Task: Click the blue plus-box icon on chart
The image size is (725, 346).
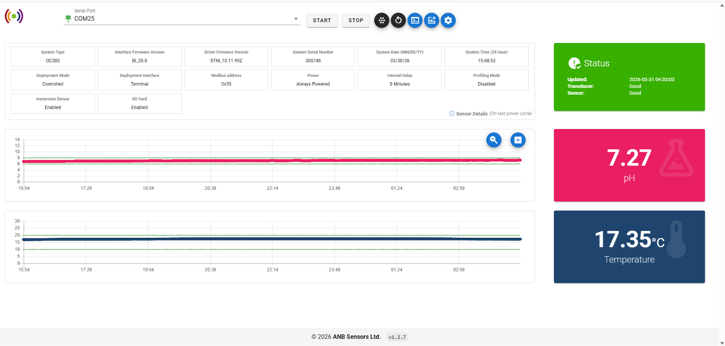Action: pyautogui.click(x=518, y=140)
